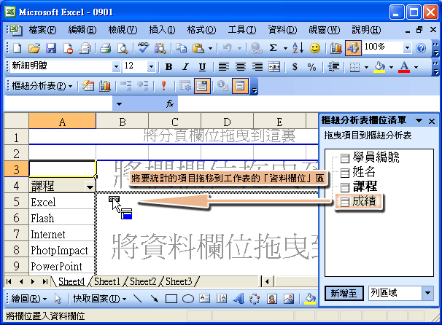
Task: Open the 繪圖(R) drawing menu button
Action: 29,299
